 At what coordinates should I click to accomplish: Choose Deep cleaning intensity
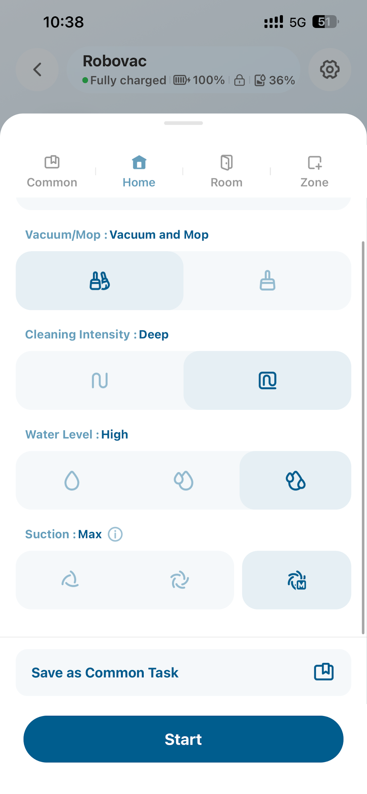[x=267, y=380]
